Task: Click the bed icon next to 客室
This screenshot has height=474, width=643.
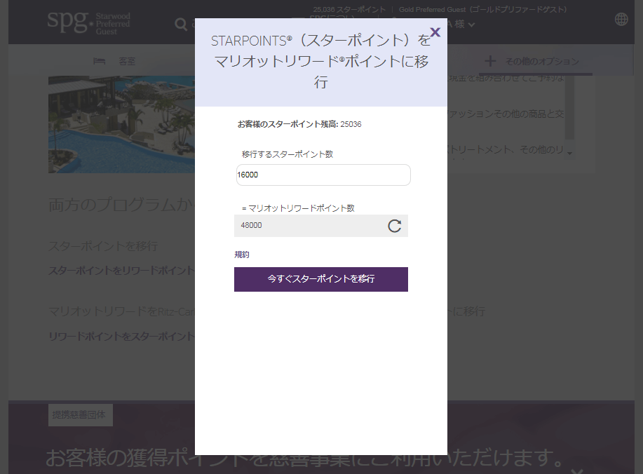Action: click(100, 61)
